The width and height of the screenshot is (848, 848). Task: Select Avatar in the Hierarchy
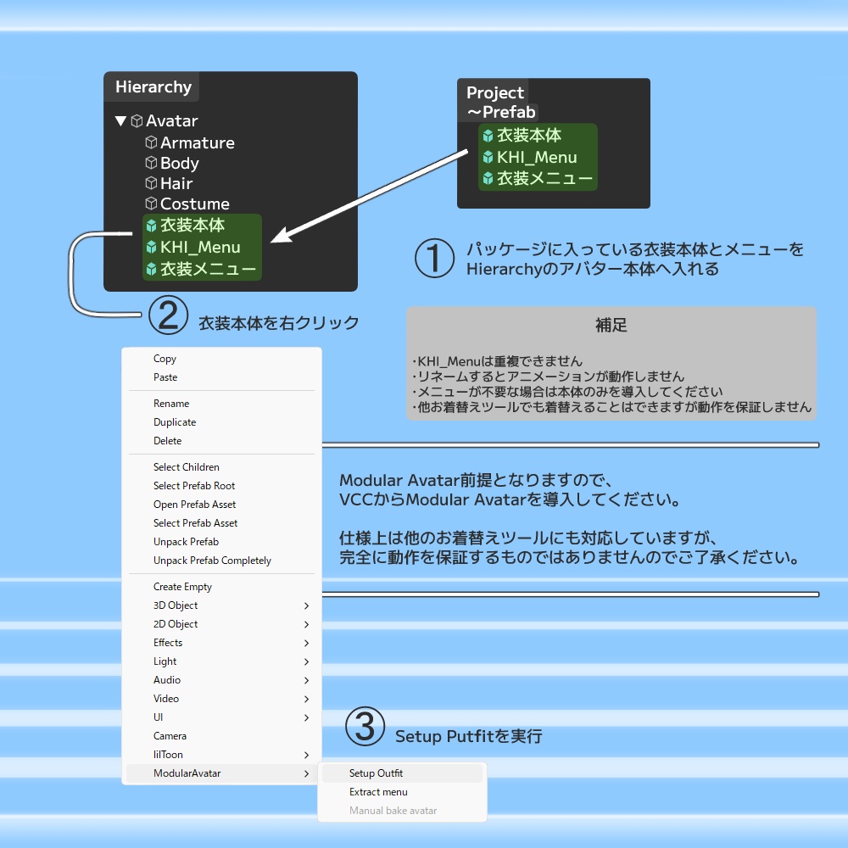(x=172, y=120)
